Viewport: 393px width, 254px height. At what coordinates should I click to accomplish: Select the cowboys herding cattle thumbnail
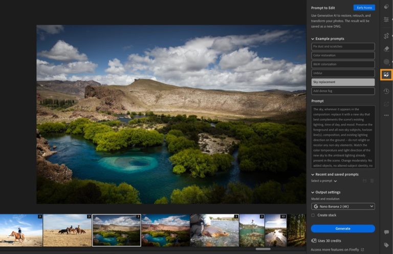67,230
